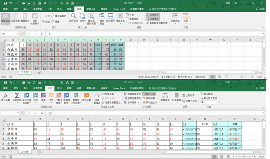Toggle Show Formulas (顯示公式) in bottom ribbon
Screen dimensions: 270x159
pyautogui.click(x=149, y=94)
